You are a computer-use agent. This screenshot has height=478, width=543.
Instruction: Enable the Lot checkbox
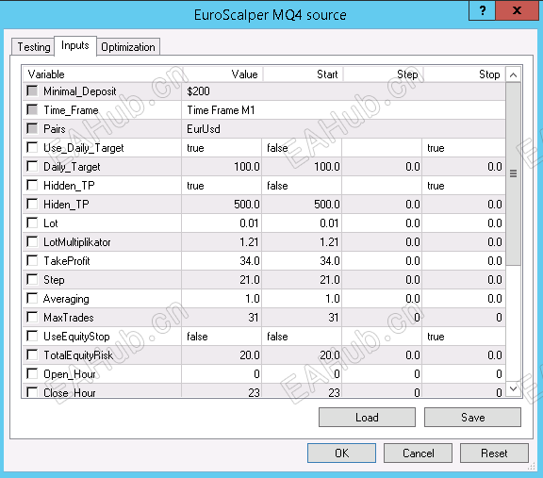coord(32,223)
